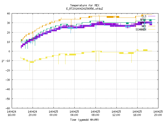Click x-axis tick label 140425 16:00
The height and width of the screenshot is (122, 163).
click(137, 113)
